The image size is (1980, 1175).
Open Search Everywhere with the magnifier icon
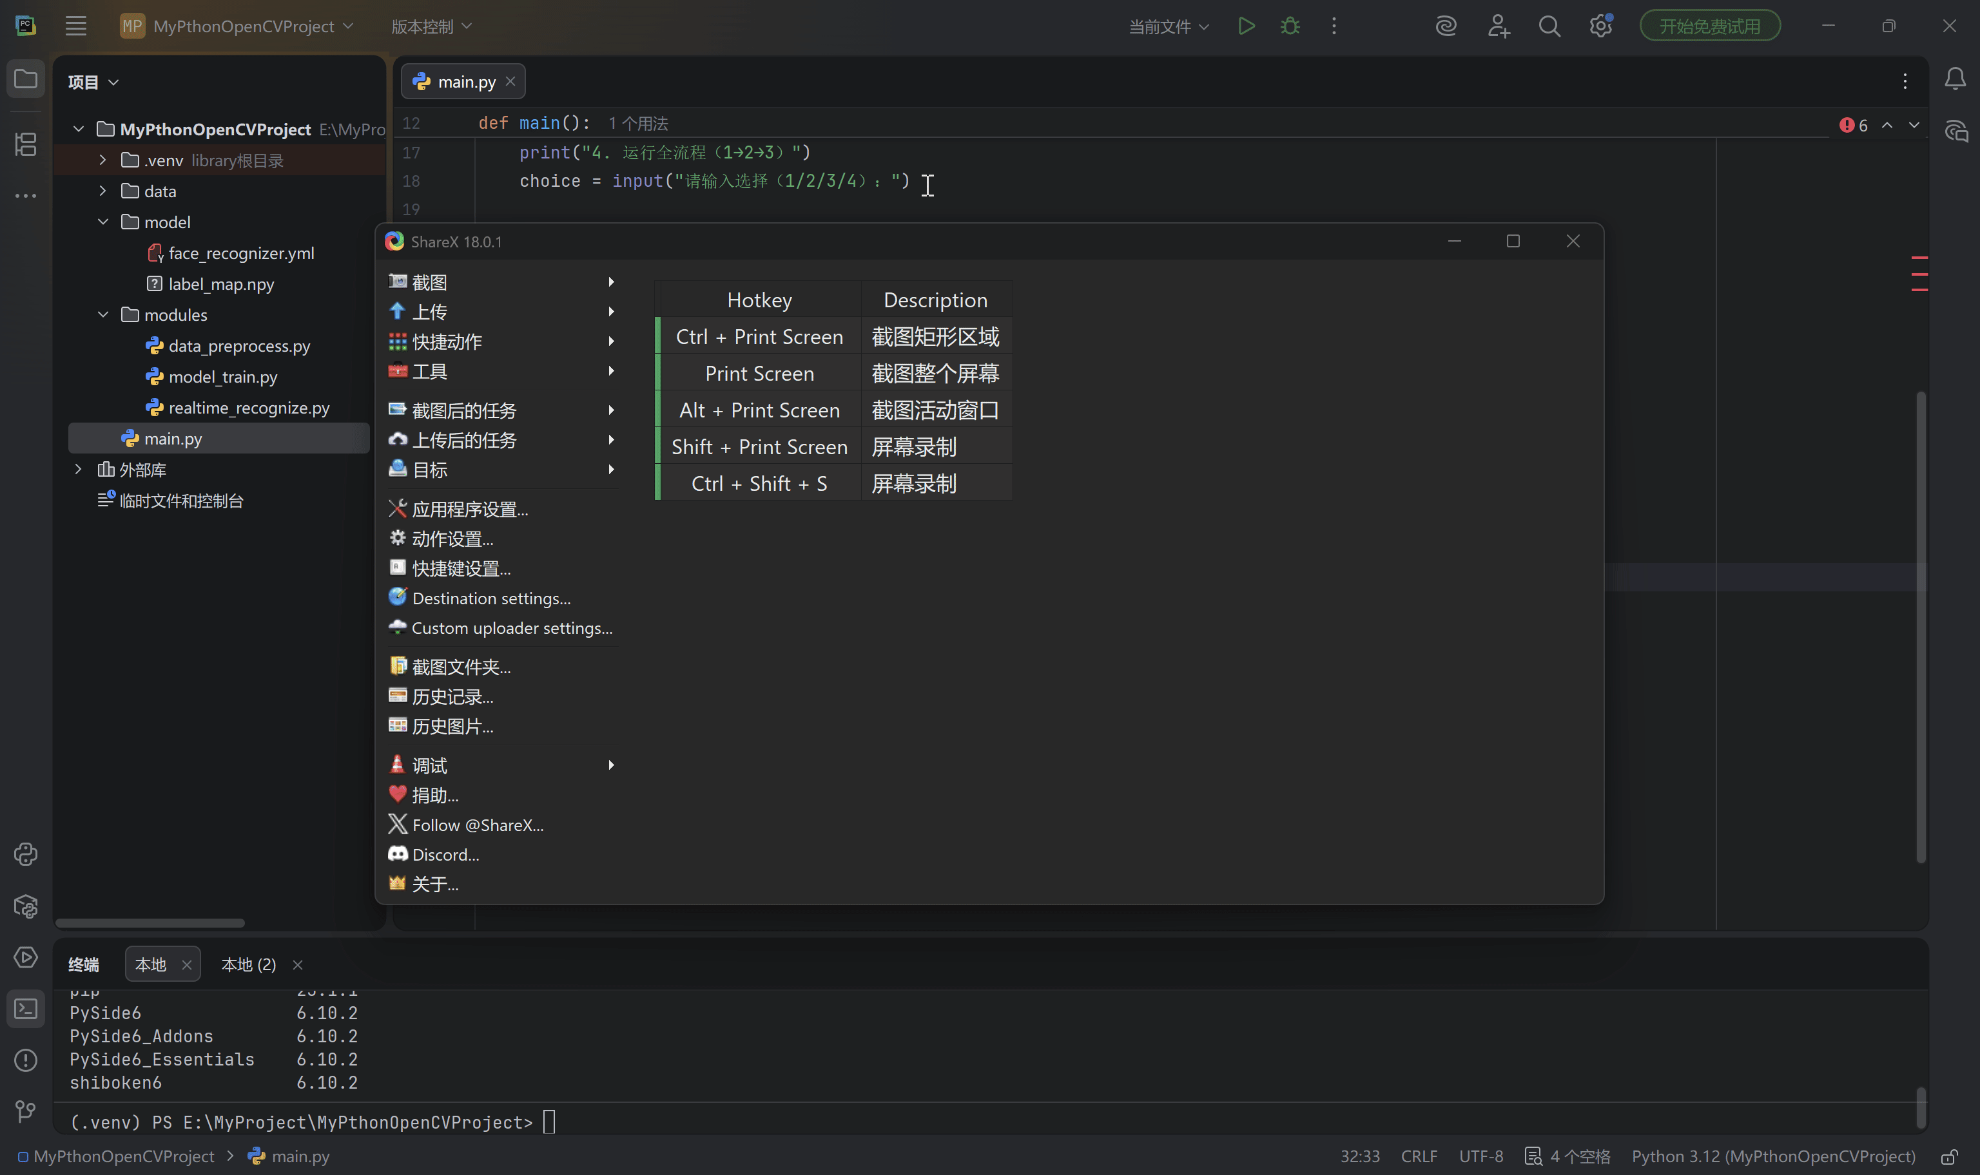[x=1549, y=25]
